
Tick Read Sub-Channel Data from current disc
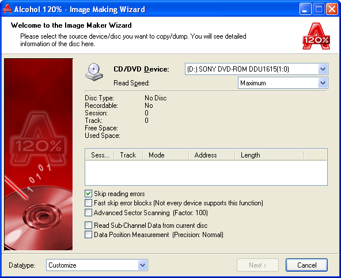pos(88,225)
